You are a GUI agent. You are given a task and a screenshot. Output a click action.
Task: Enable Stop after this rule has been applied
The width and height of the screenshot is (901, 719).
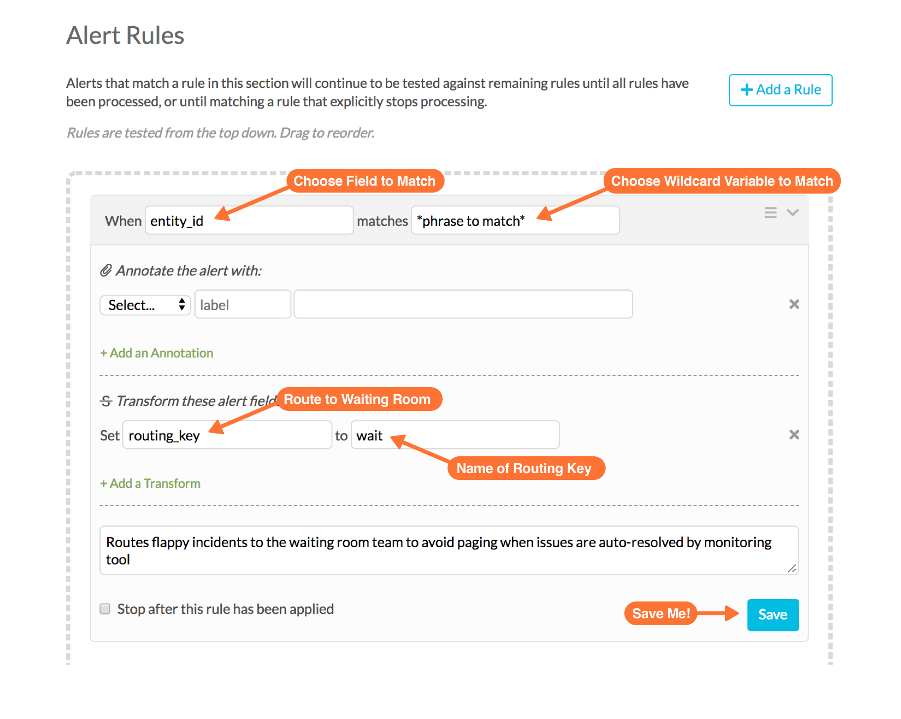[x=105, y=608]
